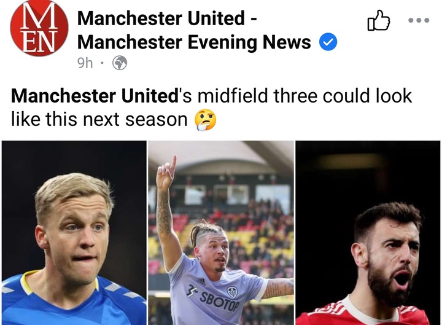The width and height of the screenshot is (442, 325).
Task: Click the raised pointing hand in middle photo
Action: click(x=167, y=171)
